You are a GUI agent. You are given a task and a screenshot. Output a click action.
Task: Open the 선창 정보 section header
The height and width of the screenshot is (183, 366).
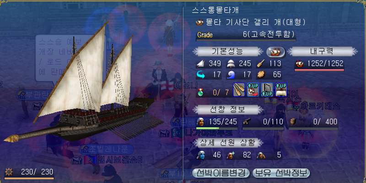click(x=228, y=109)
